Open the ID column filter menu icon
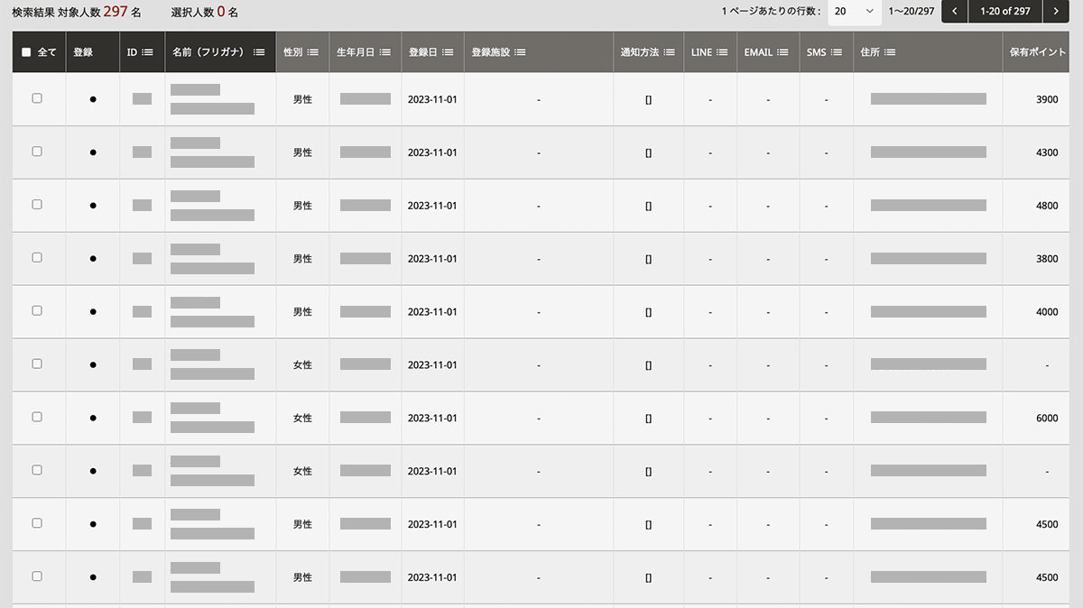This screenshot has height=608, width=1083. [147, 52]
